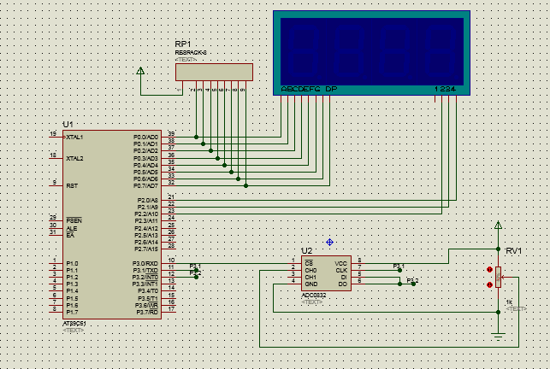Image resolution: width=550 pixels, height=369 pixels.
Task: Click the power terminal arrow above RV1
Action: [498, 225]
